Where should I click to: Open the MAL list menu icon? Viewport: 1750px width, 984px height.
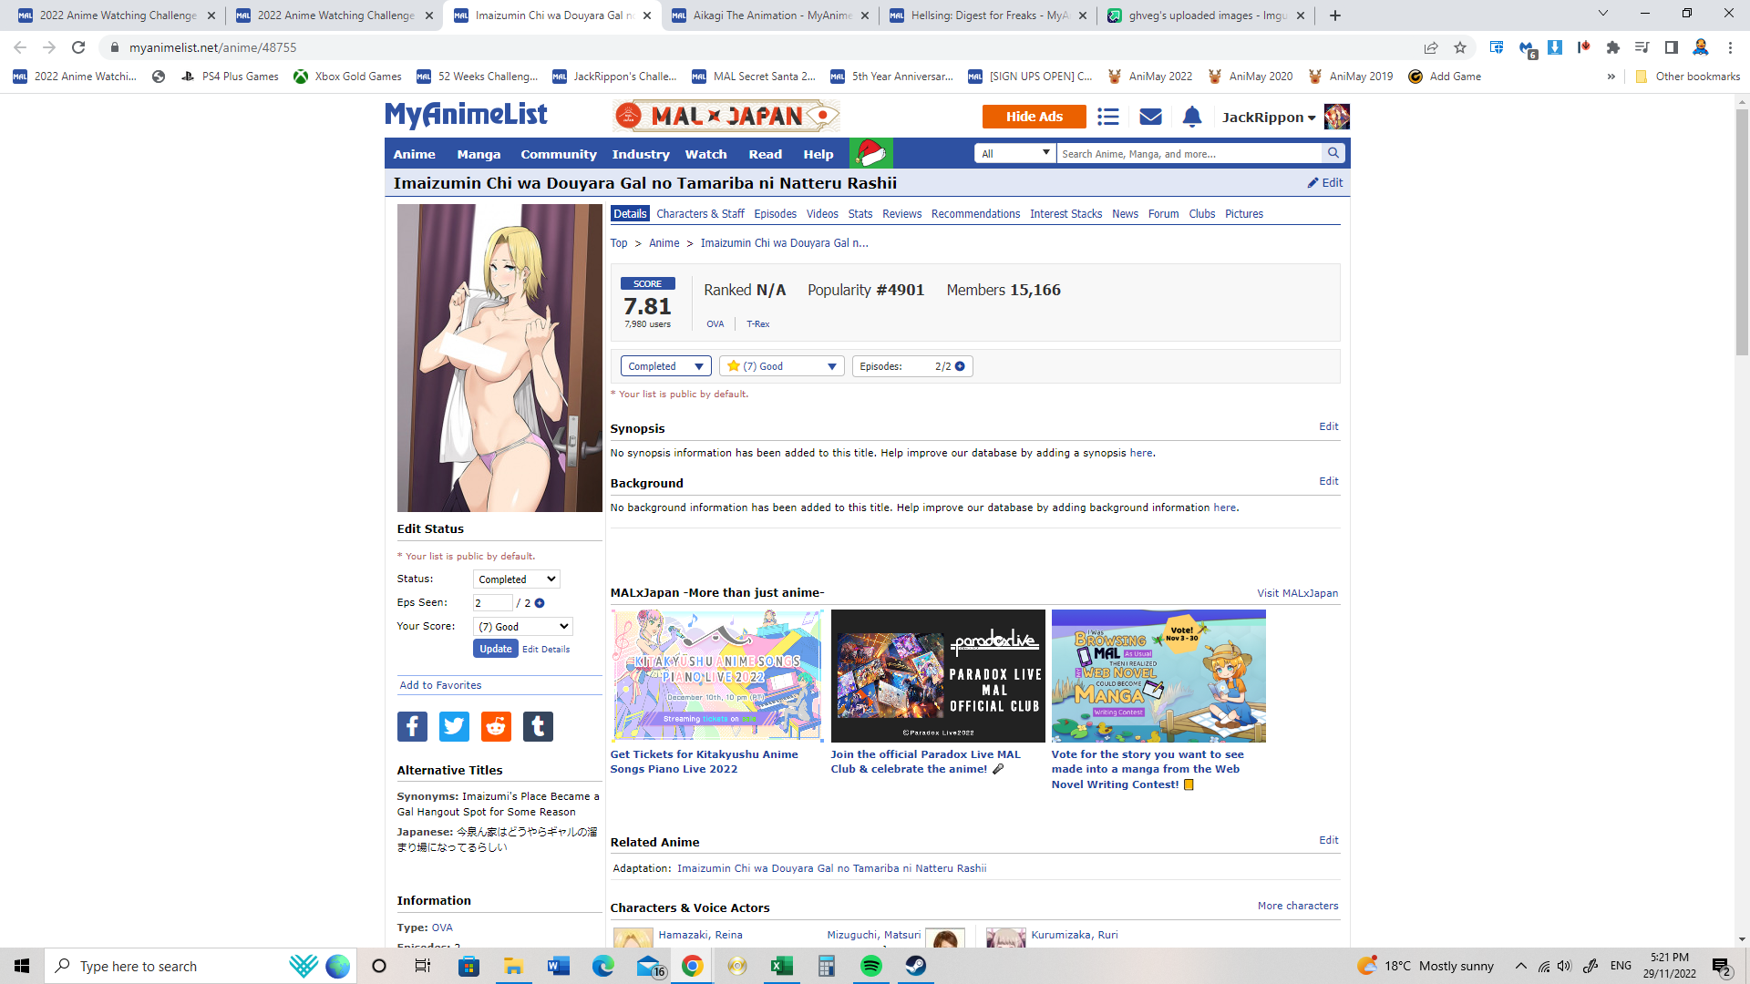pyautogui.click(x=1108, y=117)
